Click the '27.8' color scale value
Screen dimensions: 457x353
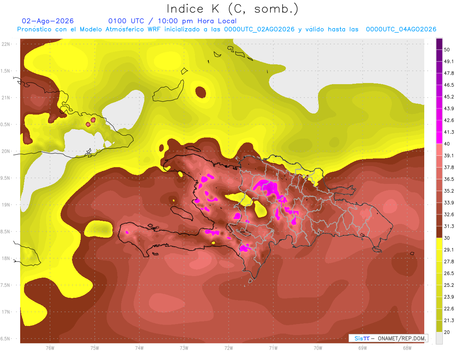(x=449, y=262)
